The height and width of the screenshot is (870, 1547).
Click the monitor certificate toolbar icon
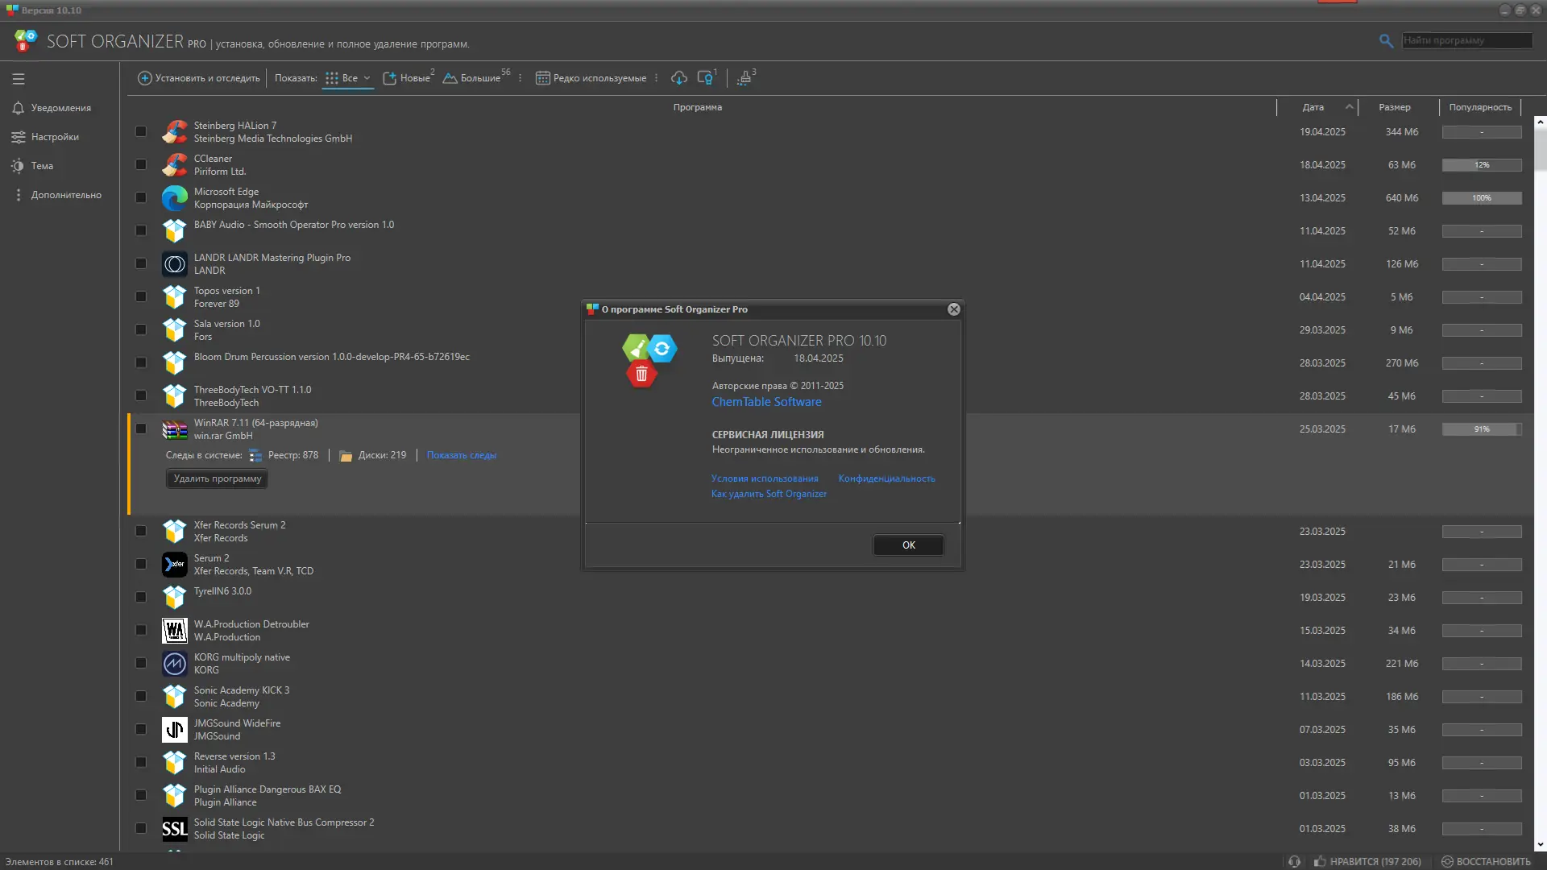(705, 78)
